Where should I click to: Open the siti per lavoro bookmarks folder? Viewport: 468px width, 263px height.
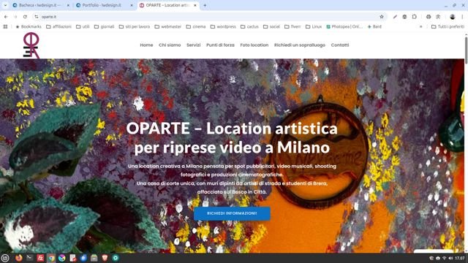point(135,26)
